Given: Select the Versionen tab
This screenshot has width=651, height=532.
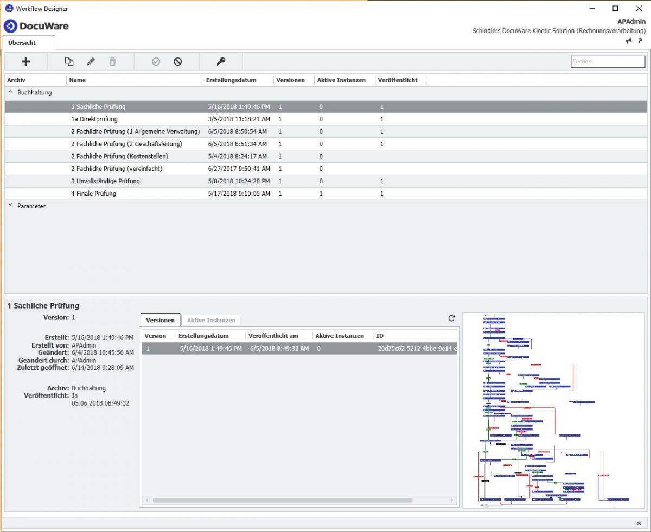Looking at the screenshot, I should point(160,320).
